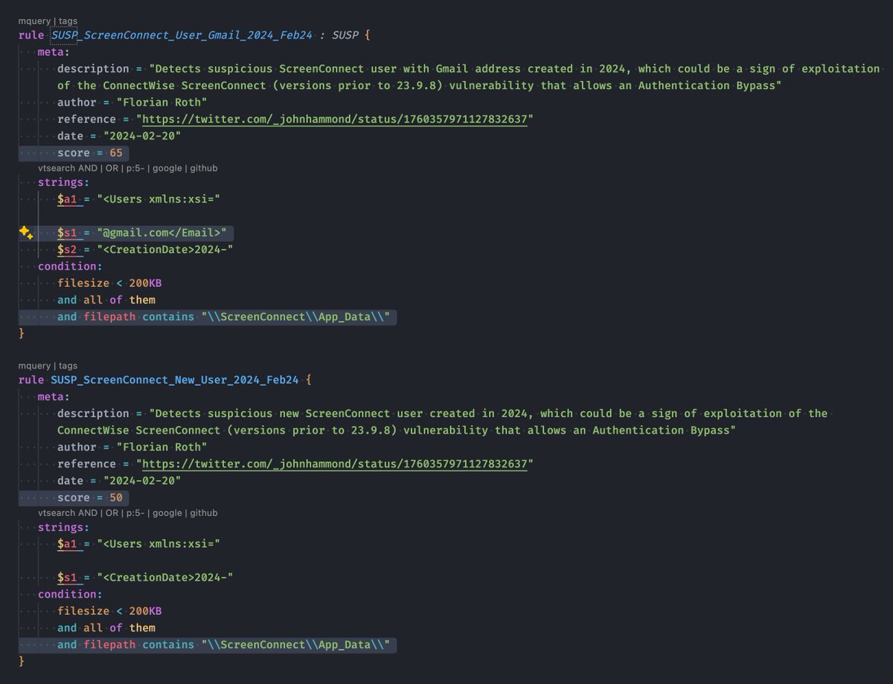This screenshot has width=893, height=684.
Task: Click "meta:" keyword in the Gmail rule
Action: click(54, 52)
